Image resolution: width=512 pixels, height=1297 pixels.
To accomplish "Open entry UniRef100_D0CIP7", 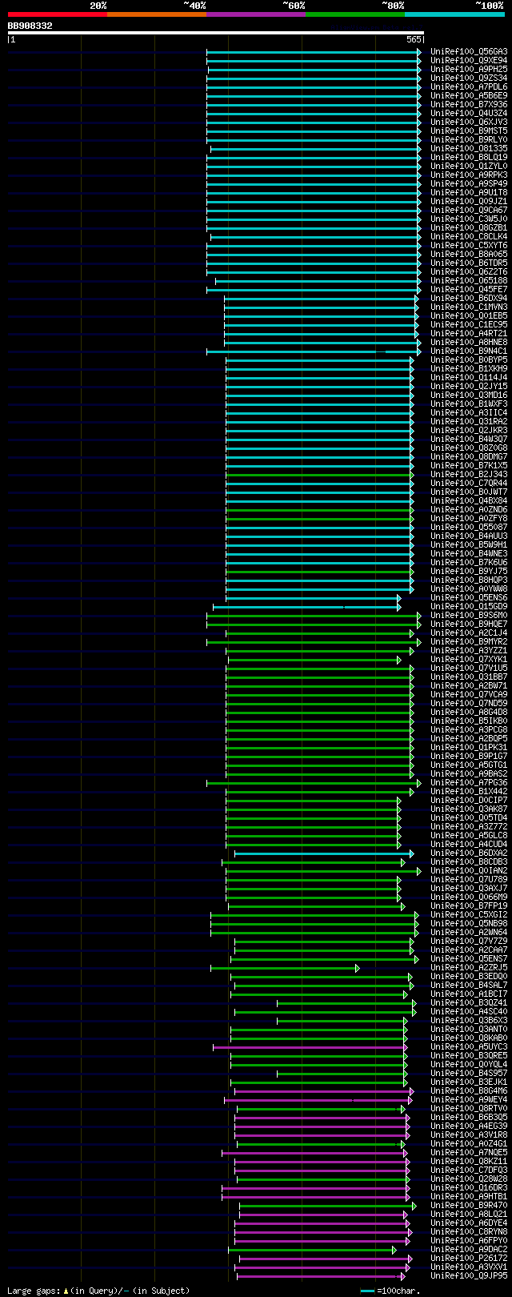I will pos(469,800).
